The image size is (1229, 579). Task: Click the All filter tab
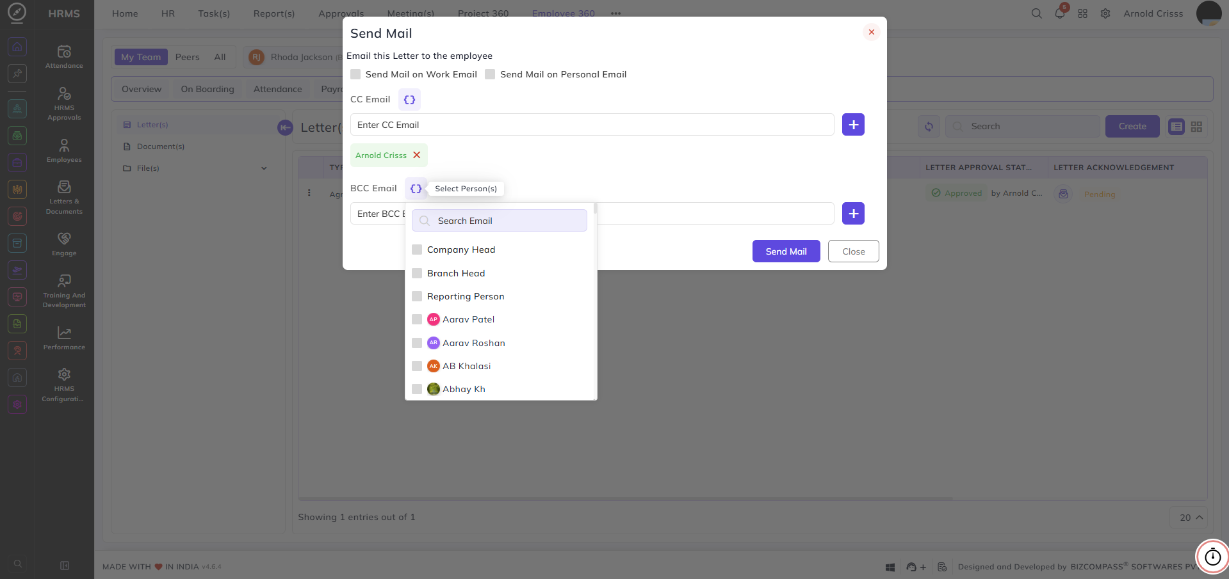220,57
